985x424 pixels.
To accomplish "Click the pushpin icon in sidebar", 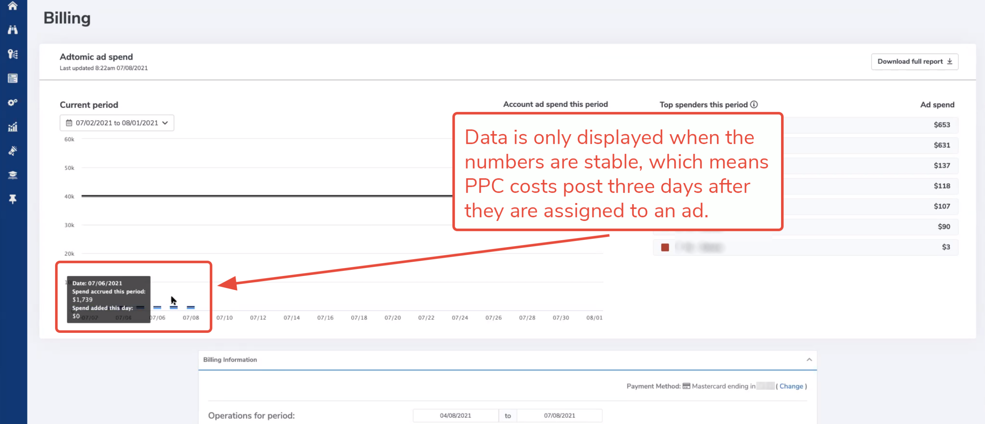I will (13, 199).
